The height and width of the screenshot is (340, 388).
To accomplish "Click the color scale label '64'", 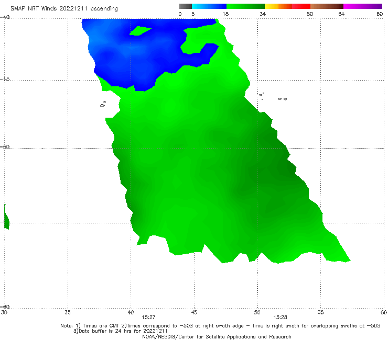I will click(x=341, y=14).
